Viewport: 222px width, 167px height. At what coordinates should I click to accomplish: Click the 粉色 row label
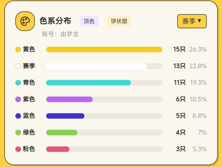29,149
